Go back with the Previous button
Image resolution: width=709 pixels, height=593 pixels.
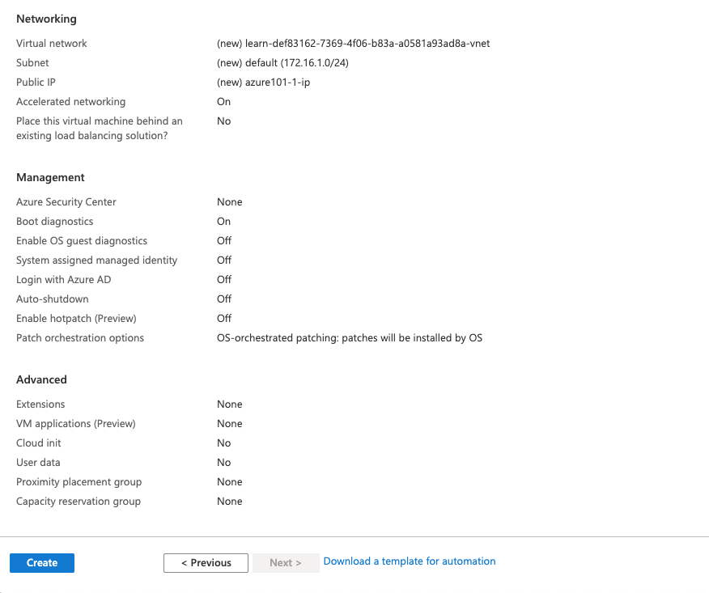206,563
